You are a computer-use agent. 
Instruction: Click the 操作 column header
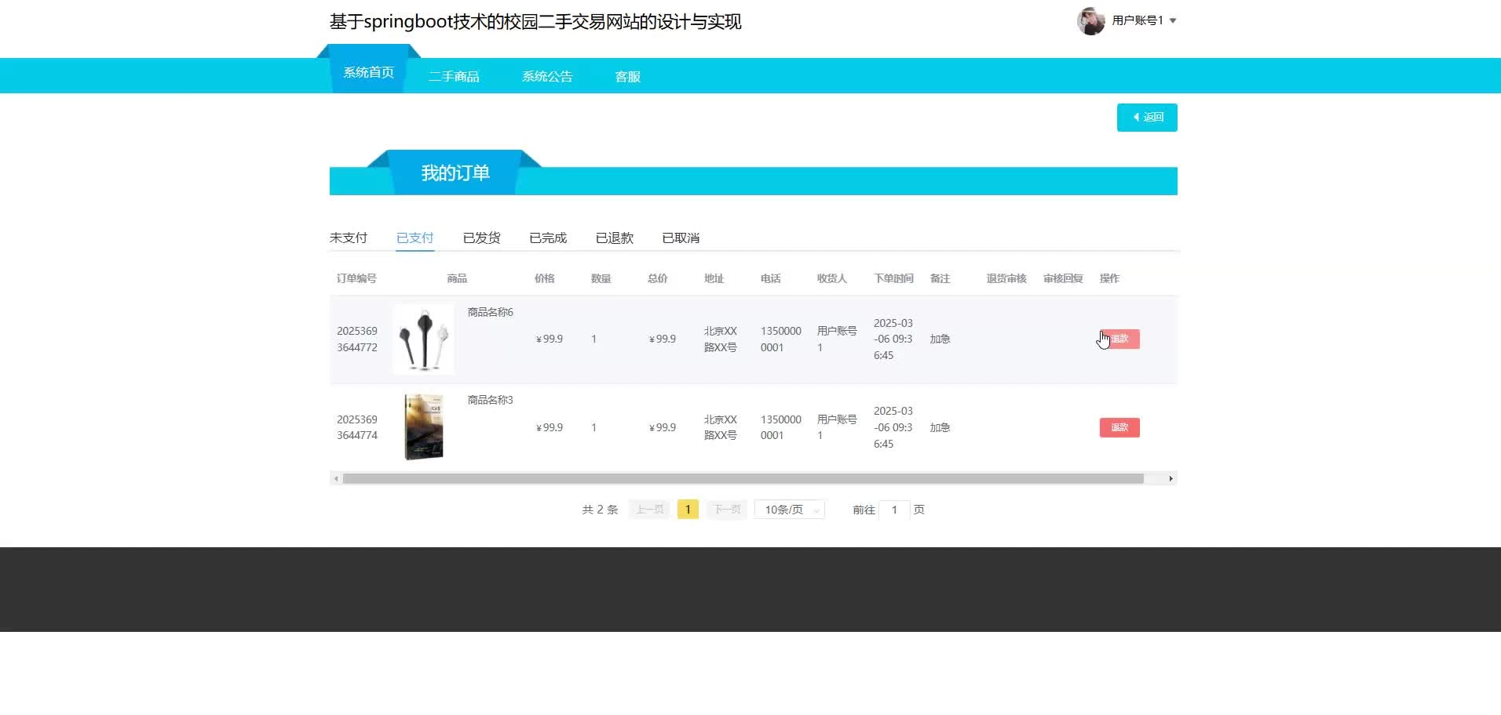pyautogui.click(x=1110, y=278)
